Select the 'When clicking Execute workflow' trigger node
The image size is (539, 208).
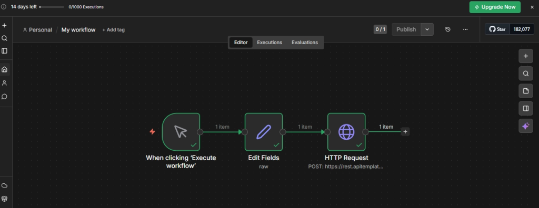[x=181, y=132]
